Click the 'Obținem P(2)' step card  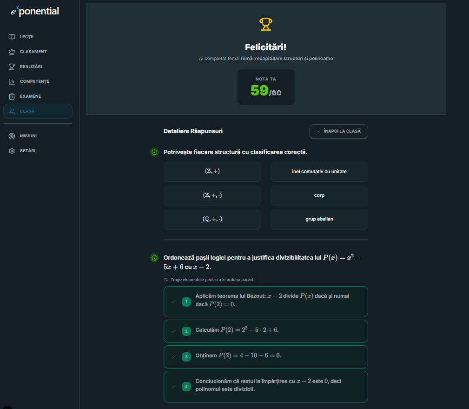(265, 357)
